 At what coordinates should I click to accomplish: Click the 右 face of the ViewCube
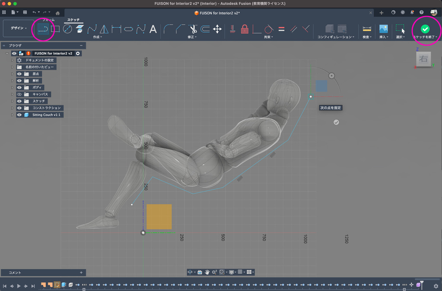(x=423, y=60)
